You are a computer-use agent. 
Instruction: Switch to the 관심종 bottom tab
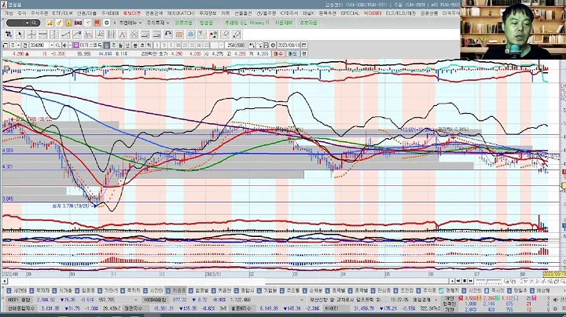(380, 290)
